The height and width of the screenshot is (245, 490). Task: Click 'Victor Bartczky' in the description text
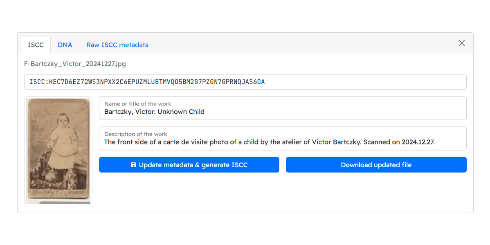(336, 142)
